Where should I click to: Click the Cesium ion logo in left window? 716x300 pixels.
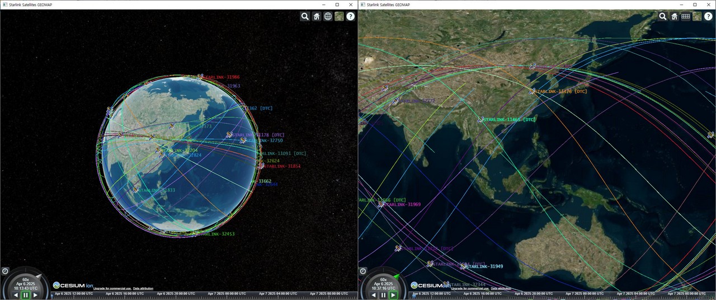point(73,285)
